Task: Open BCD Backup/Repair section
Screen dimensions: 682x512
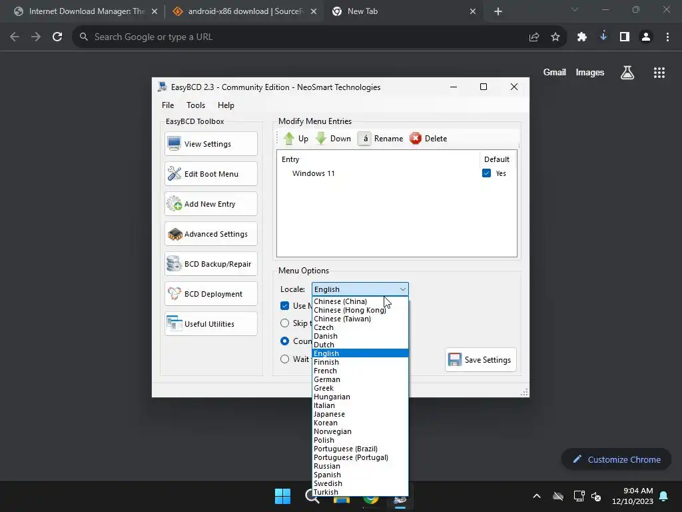Action: point(211,264)
